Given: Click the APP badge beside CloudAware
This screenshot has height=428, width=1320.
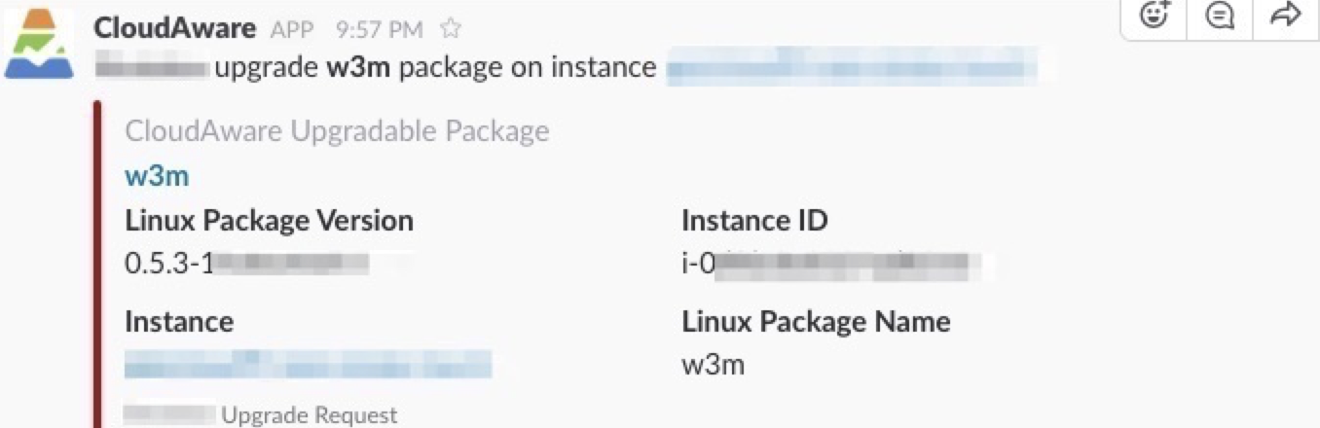Looking at the screenshot, I should point(292,30).
